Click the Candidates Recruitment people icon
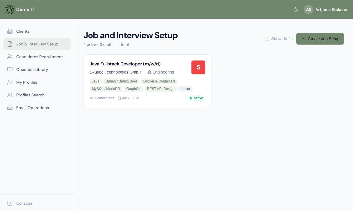This screenshot has width=353, height=211. [x=10, y=57]
